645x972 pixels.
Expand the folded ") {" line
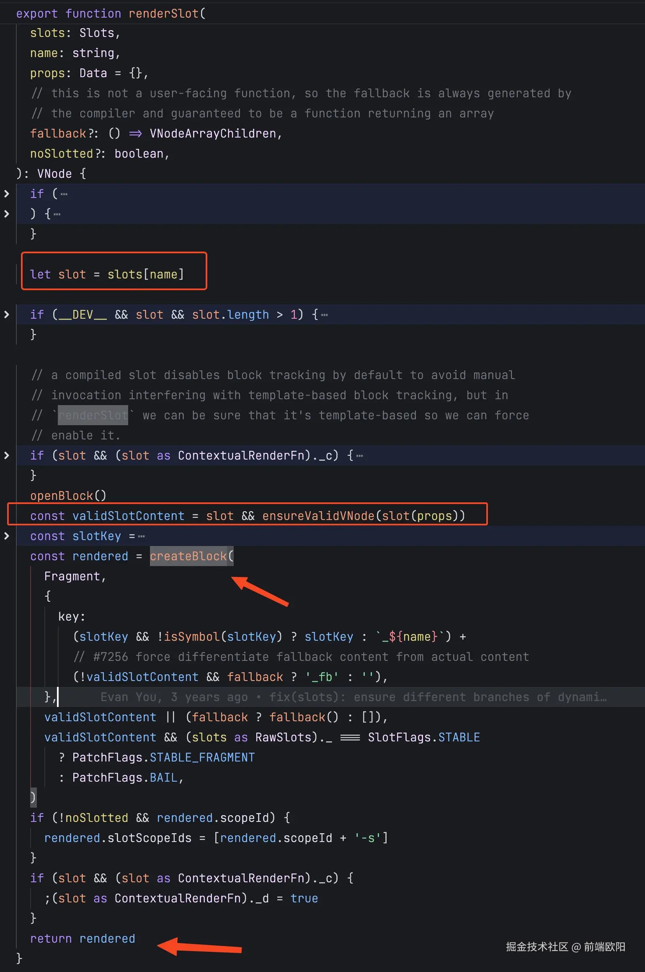[x=6, y=214]
